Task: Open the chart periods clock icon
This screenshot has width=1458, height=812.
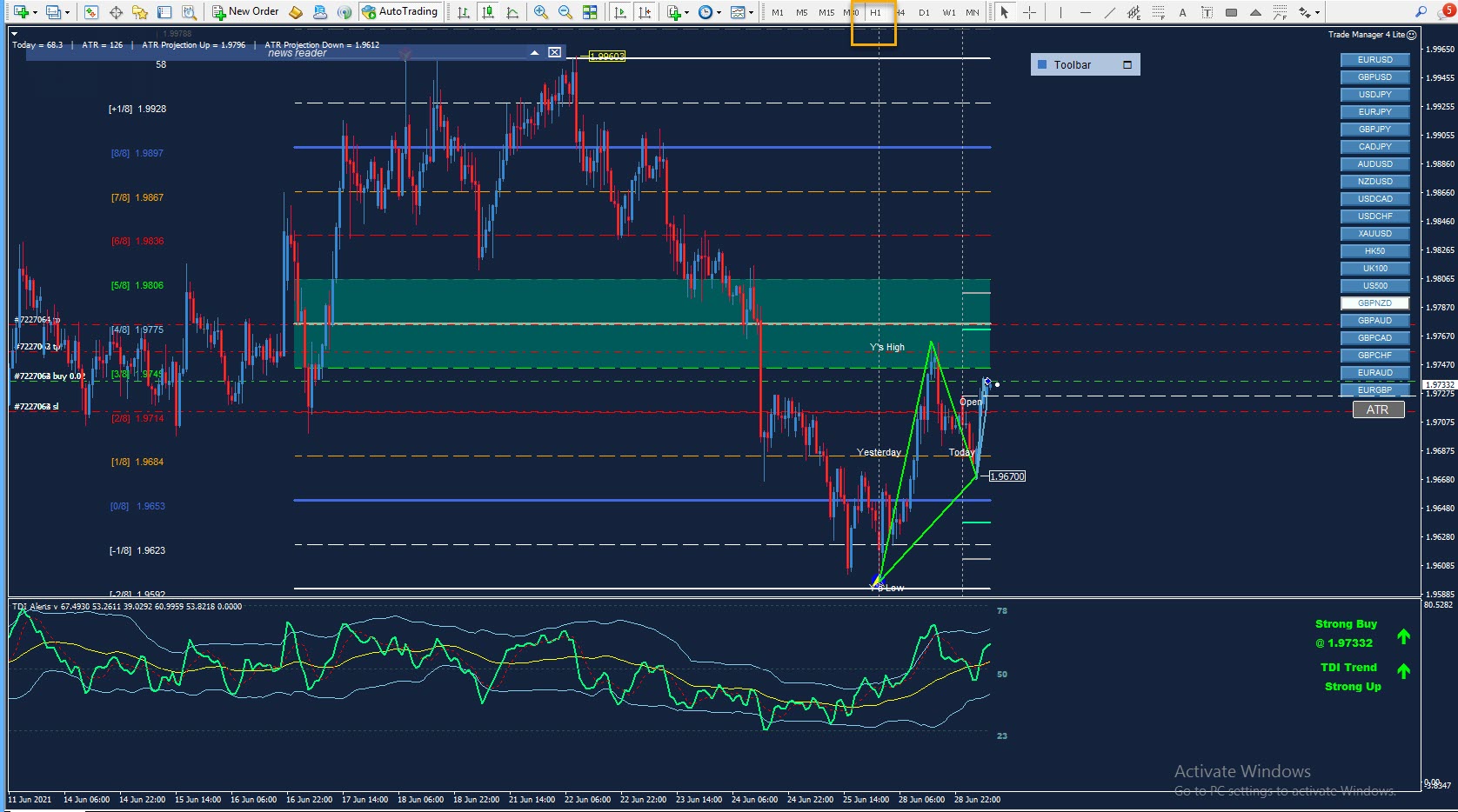Action: coord(706,12)
